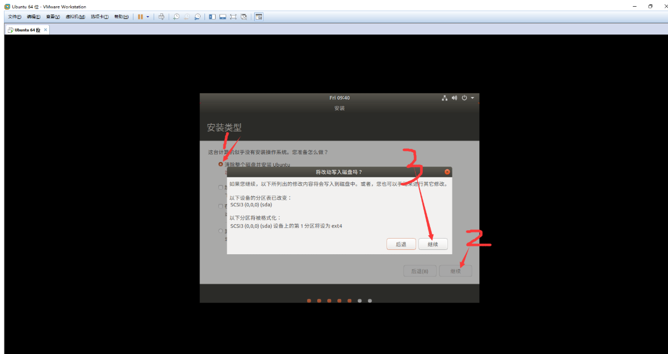Screen dimensions: 668x354
Task: Toggle the console view toolbar icon
Action: pos(259,17)
